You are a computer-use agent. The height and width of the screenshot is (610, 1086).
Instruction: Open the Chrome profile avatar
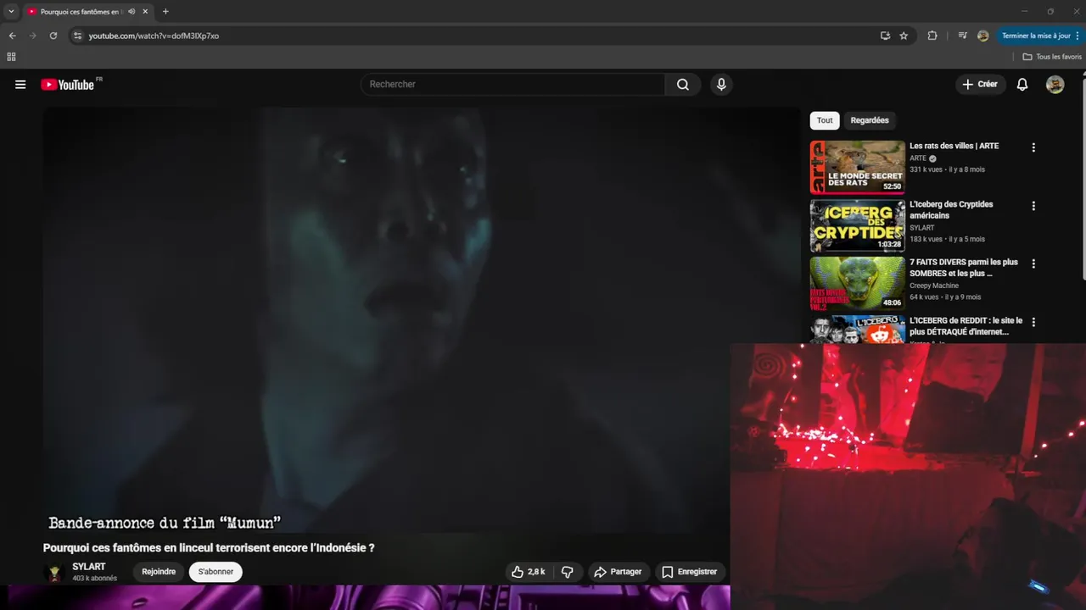[982, 36]
